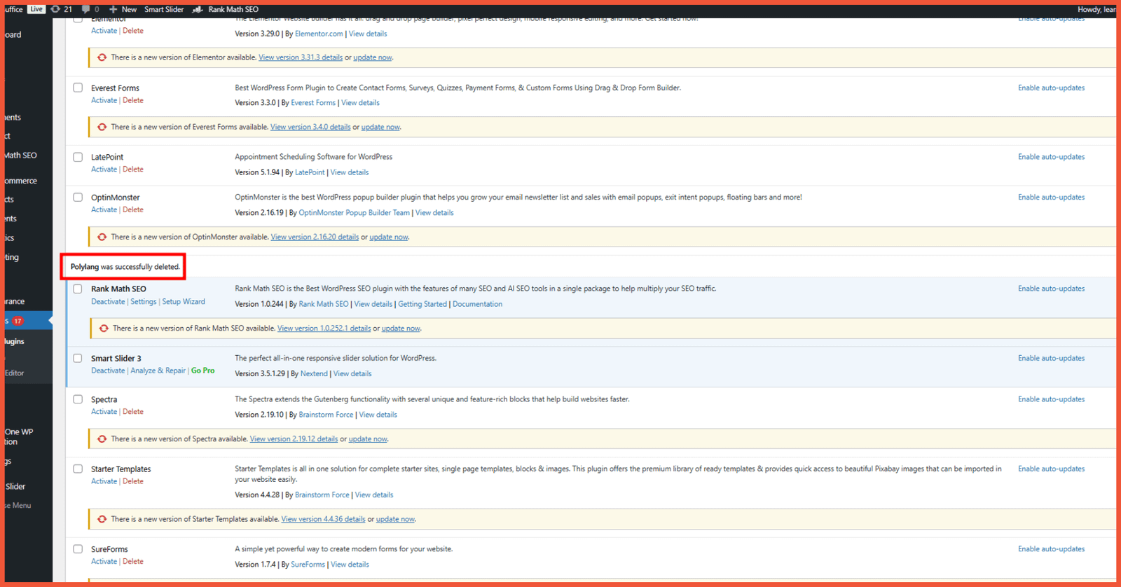Enable auto-updates for SureForms
Screen dimensions: 1121x587
[1051, 549]
